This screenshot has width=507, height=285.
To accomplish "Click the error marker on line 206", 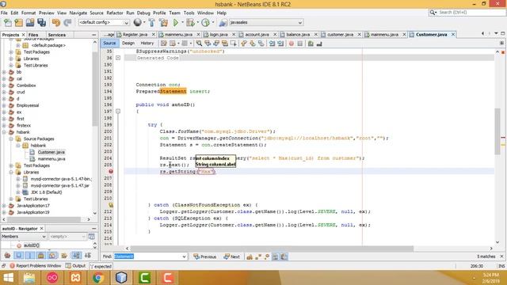I will coord(111,171).
